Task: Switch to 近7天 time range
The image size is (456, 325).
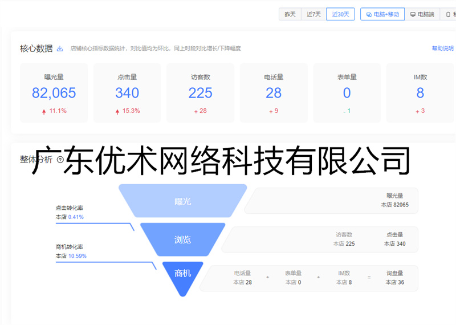Action: pos(313,14)
